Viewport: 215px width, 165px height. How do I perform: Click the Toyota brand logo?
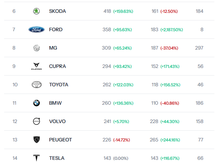(36, 85)
